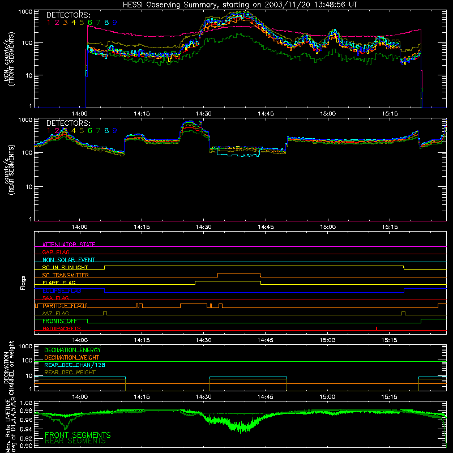
Task: Click 15:00 tick under decimation plot
Action: [327, 397]
